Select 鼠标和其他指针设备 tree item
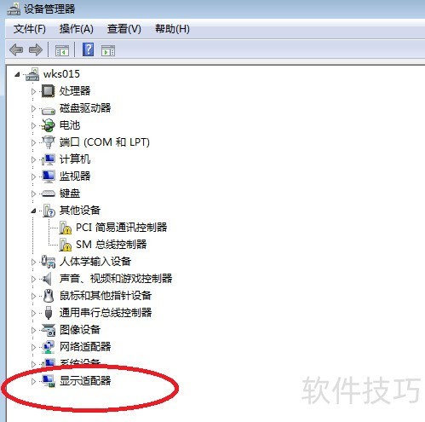Image resolution: width=425 pixels, height=422 pixels. click(x=106, y=296)
